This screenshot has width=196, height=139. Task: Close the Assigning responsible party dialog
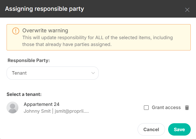click(187, 10)
